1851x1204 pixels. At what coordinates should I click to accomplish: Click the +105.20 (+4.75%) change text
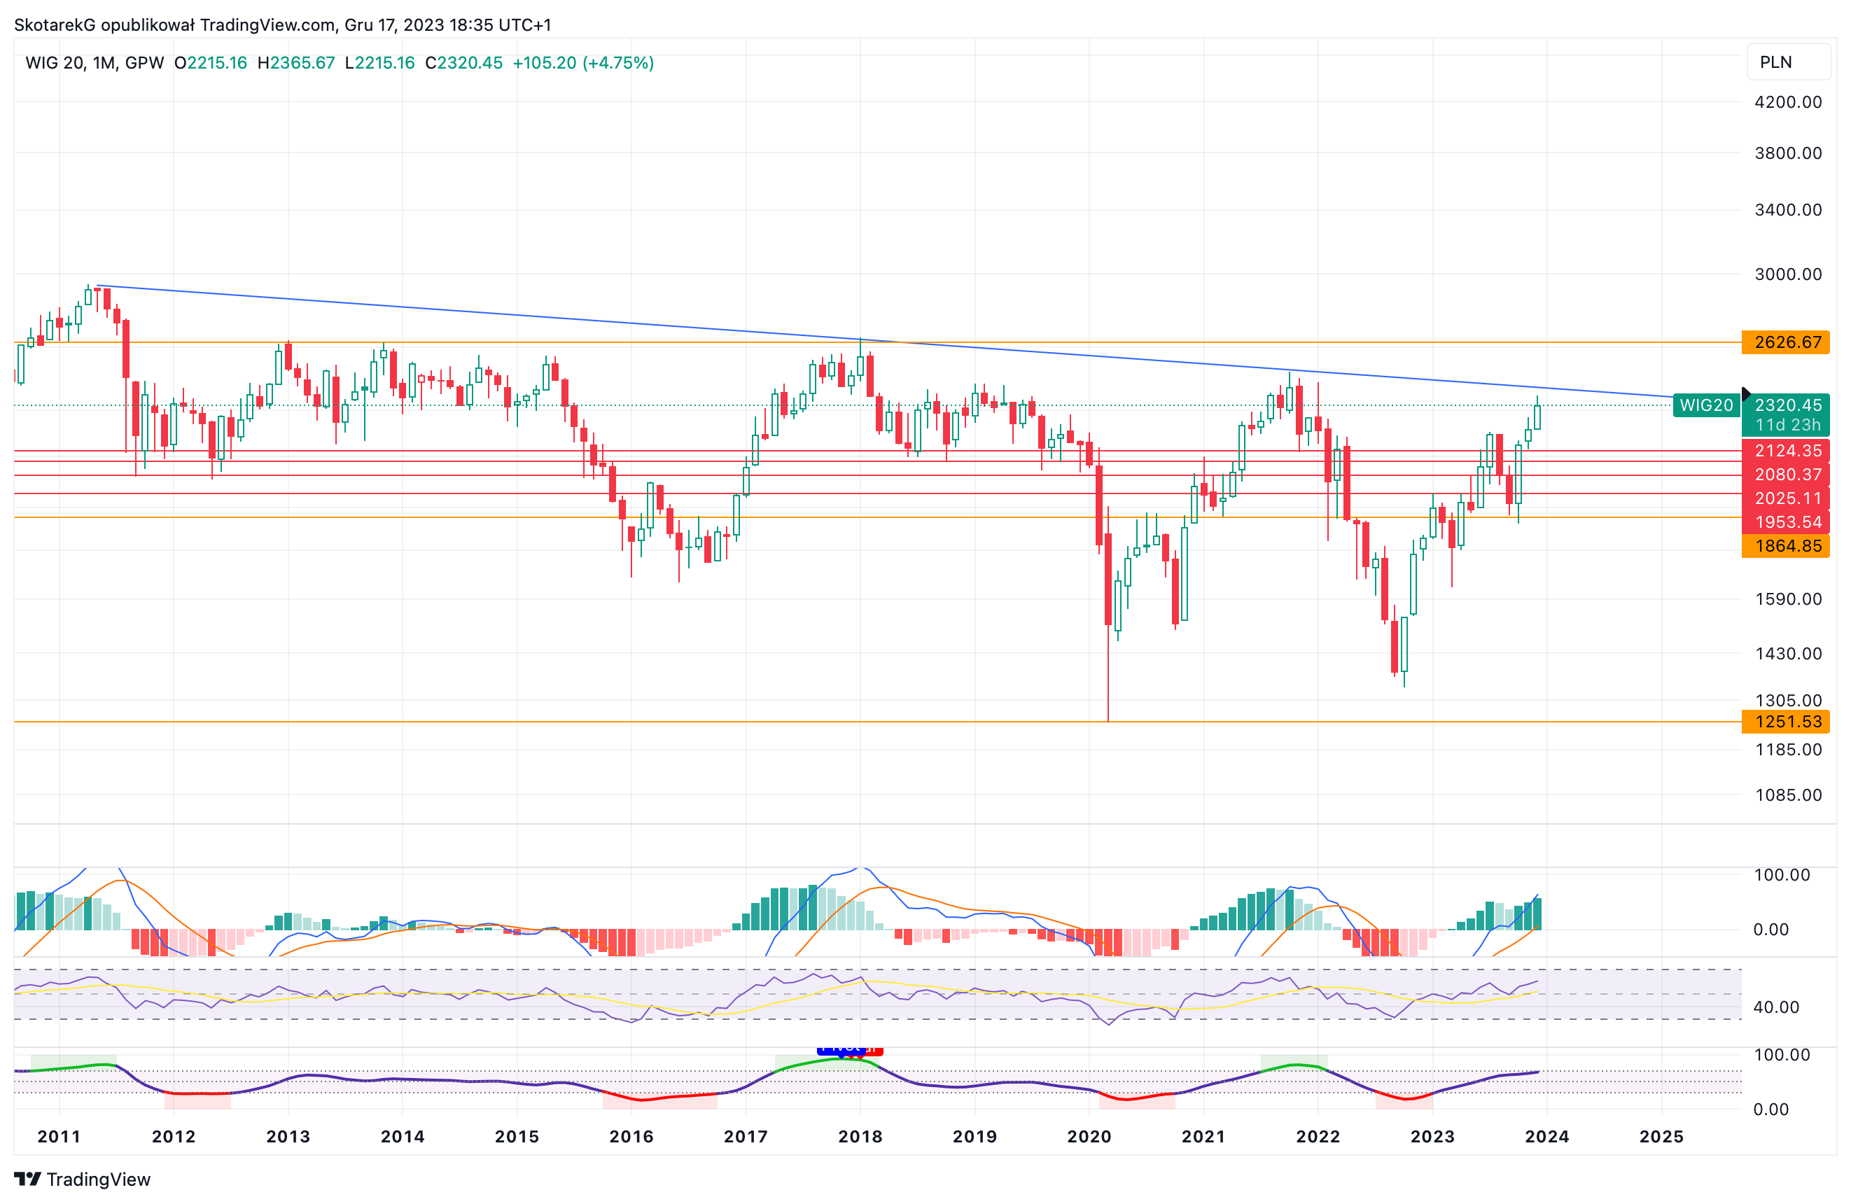[583, 63]
